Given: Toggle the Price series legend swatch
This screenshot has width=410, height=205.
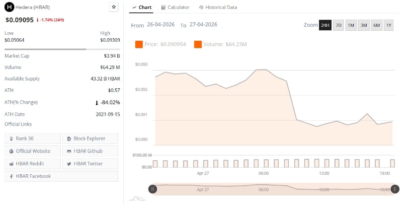Looking at the screenshot, I should click(139, 45).
